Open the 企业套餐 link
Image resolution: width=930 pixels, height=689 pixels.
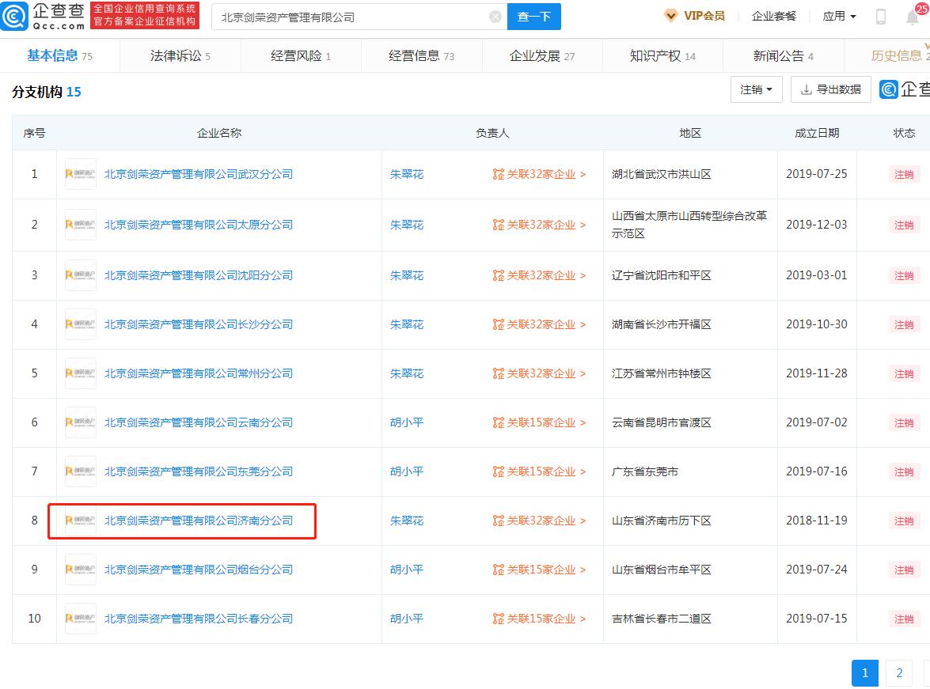point(773,16)
